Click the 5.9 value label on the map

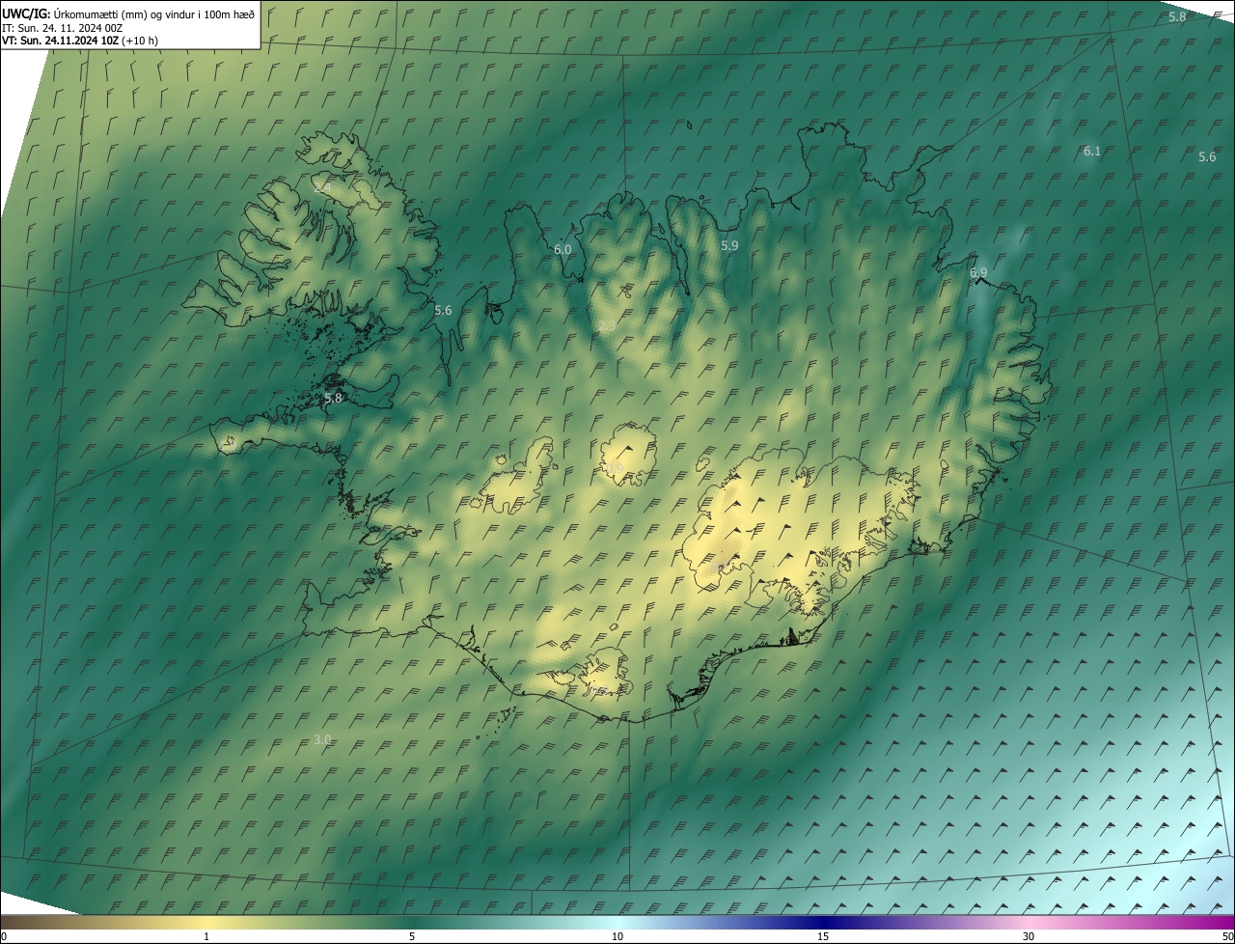(x=729, y=246)
